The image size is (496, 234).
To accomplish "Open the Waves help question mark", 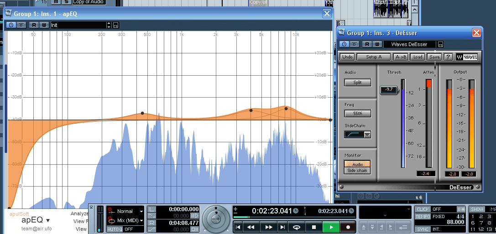I will [448, 57].
